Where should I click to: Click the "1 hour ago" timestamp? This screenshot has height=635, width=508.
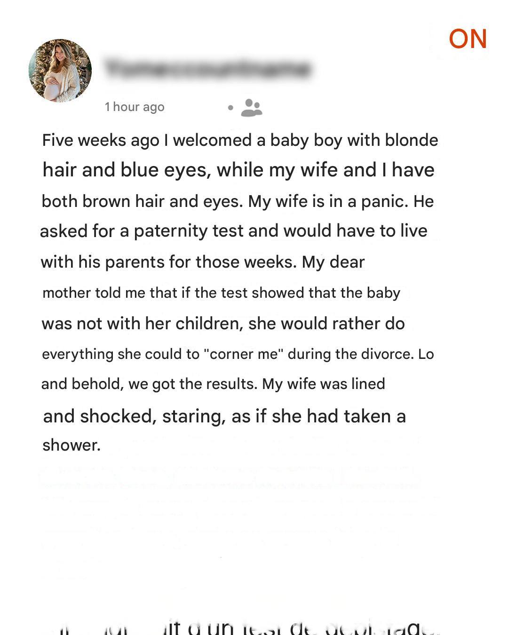[135, 107]
